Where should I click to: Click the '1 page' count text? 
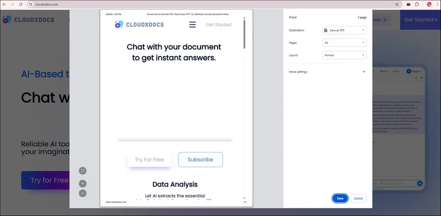coord(362,18)
